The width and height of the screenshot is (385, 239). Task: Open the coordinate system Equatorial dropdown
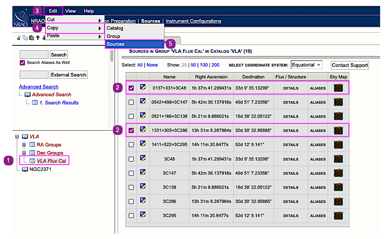click(306, 65)
